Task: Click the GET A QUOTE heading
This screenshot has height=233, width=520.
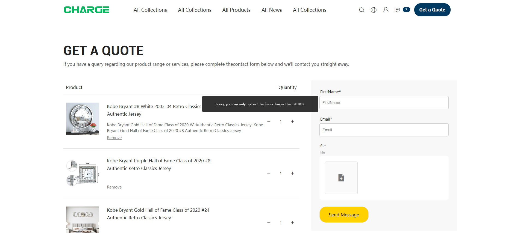Action: 103,50
